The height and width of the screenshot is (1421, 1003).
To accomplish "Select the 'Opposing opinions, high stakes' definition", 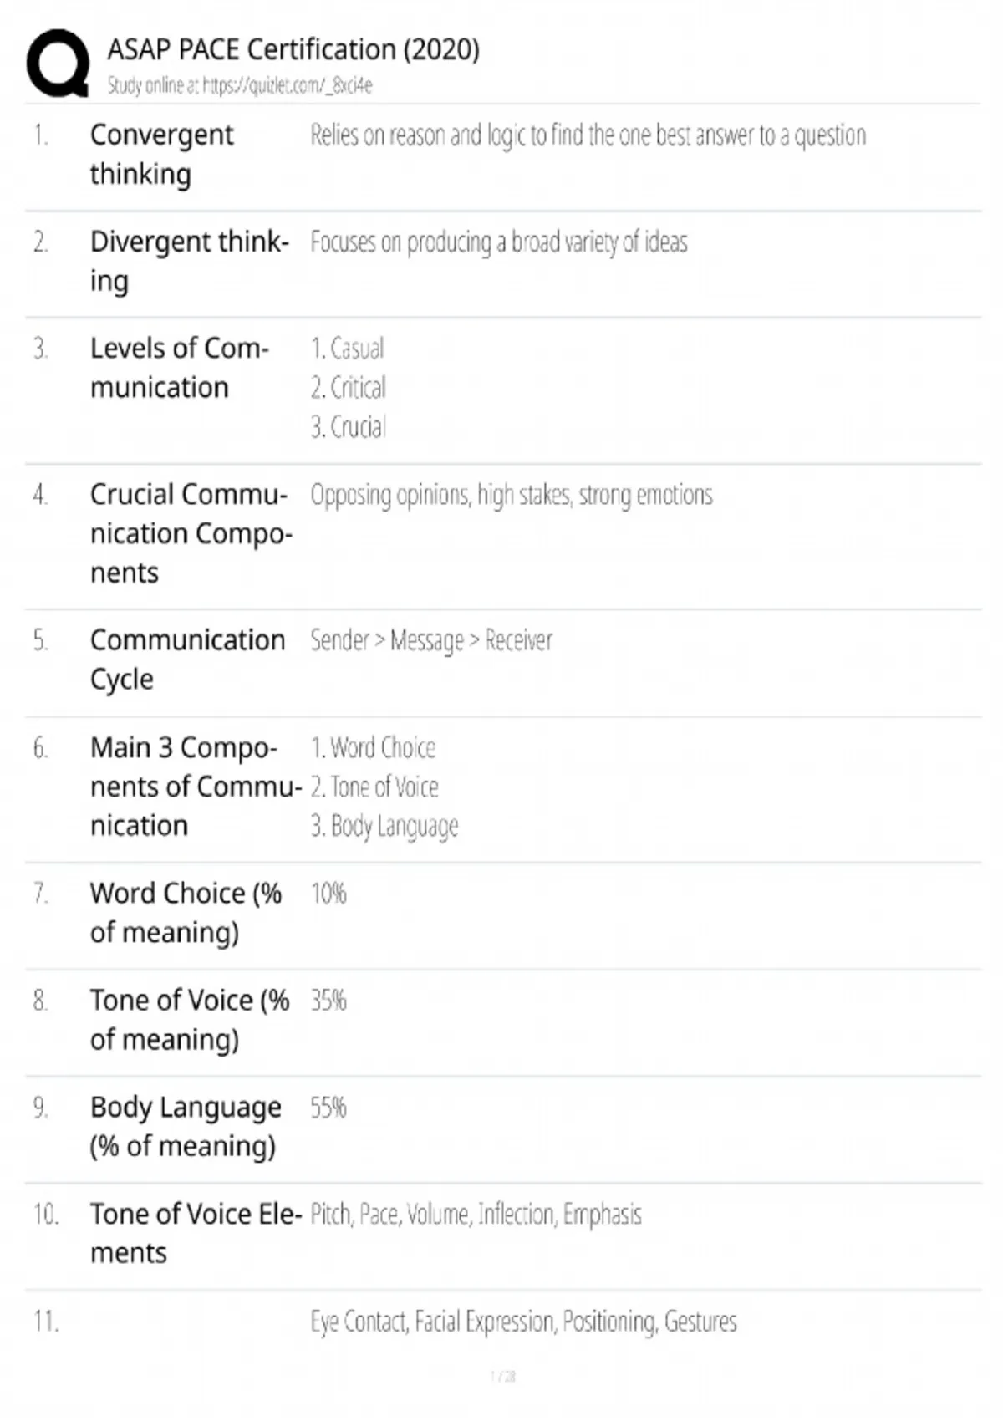I will click(512, 495).
